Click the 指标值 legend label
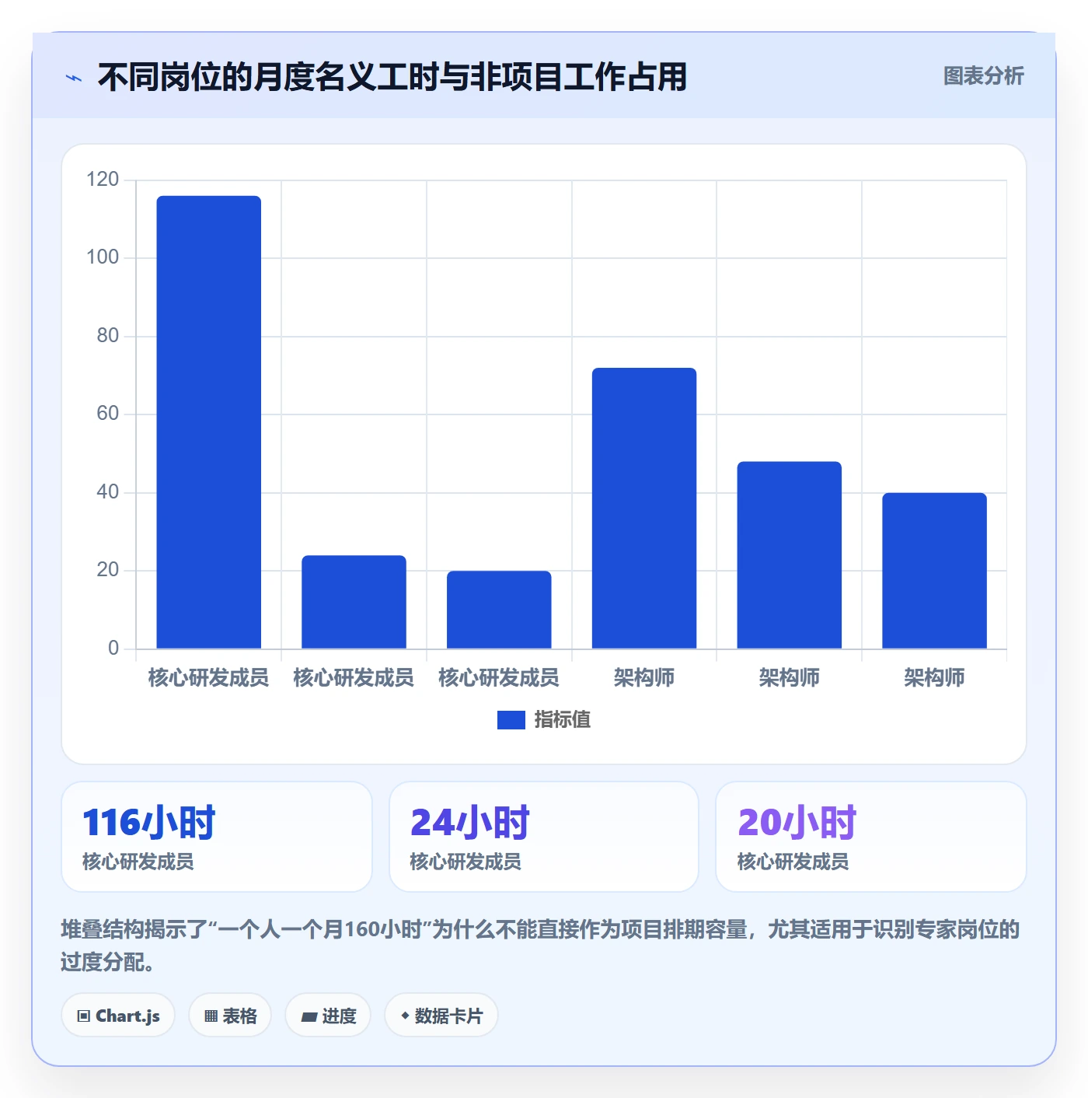The image size is (1088, 1098). click(x=563, y=720)
